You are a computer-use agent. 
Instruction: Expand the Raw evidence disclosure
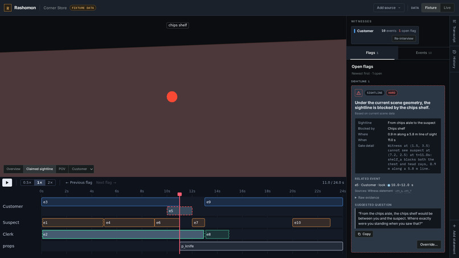coord(367,198)
